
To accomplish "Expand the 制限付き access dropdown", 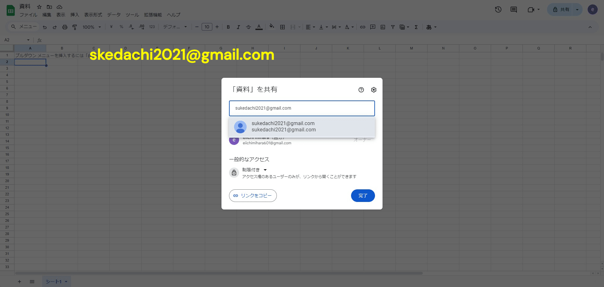I will [x=254, y=170].
